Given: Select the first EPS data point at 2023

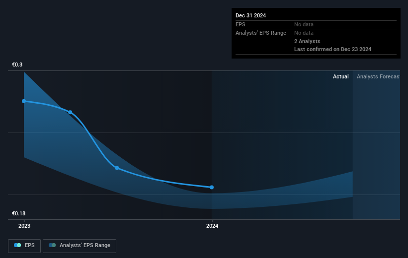Looking at the screenshot, I should (24, 101).
